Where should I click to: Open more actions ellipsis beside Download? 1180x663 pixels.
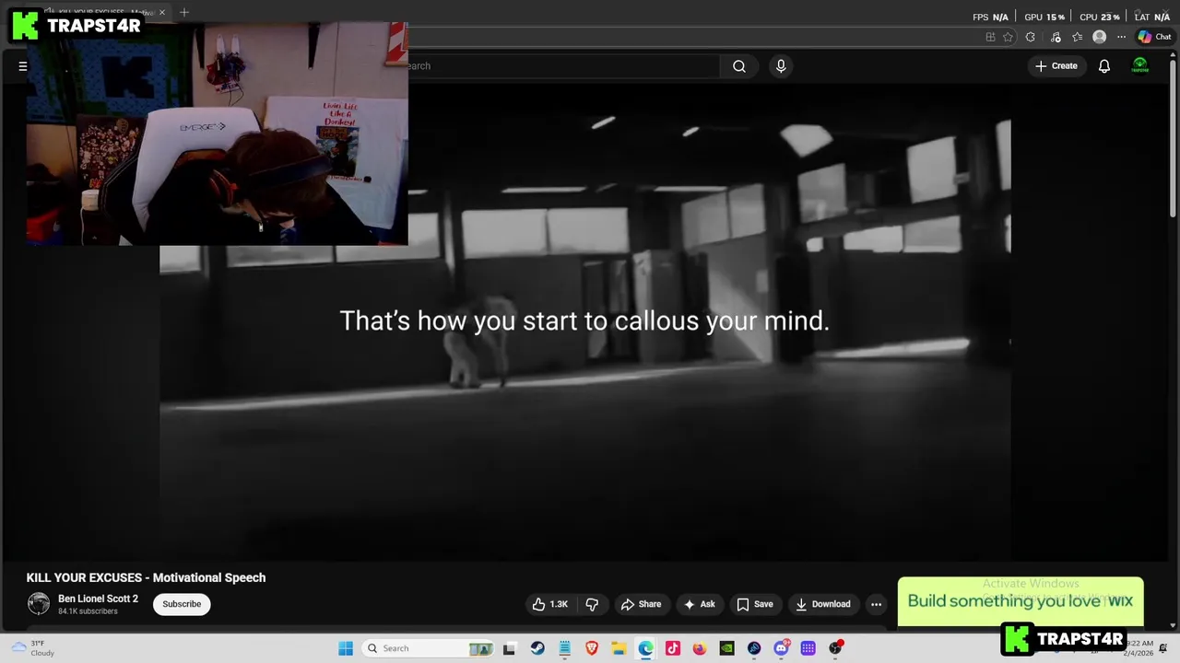(876, 604)
